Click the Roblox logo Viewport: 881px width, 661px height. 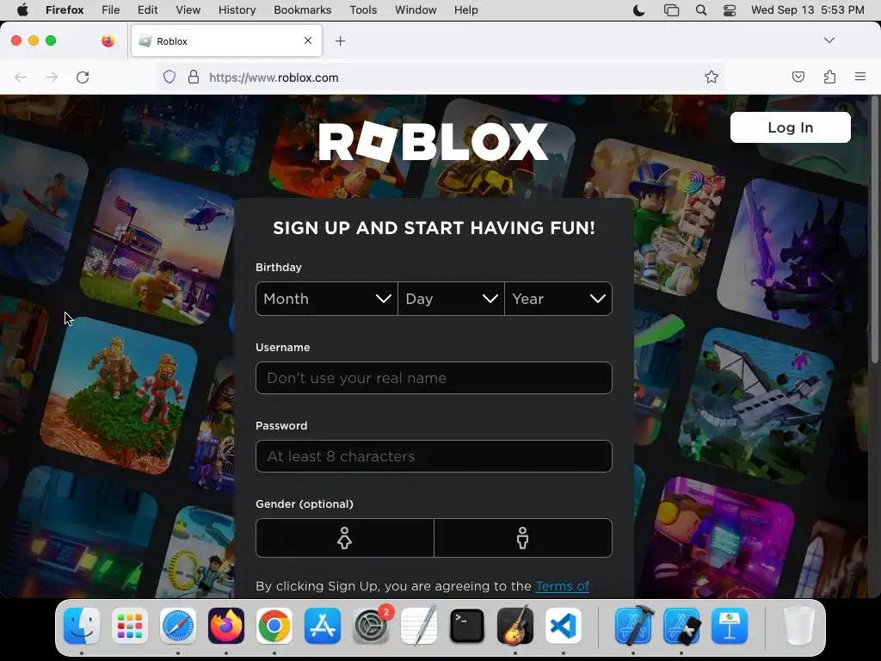[434, 142]
